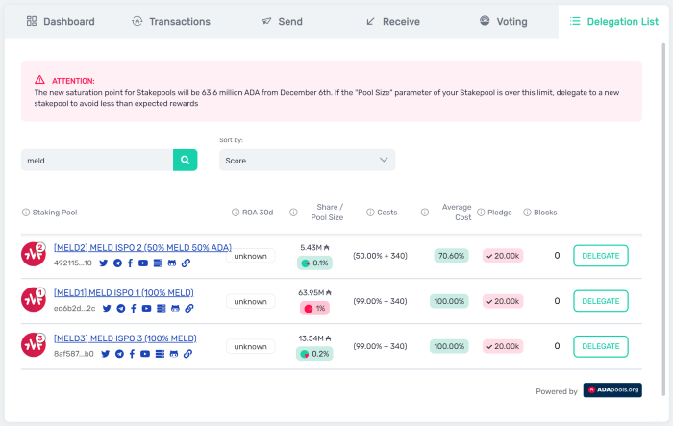Open Discord icon for MELD2 pool

pos(172,263)
